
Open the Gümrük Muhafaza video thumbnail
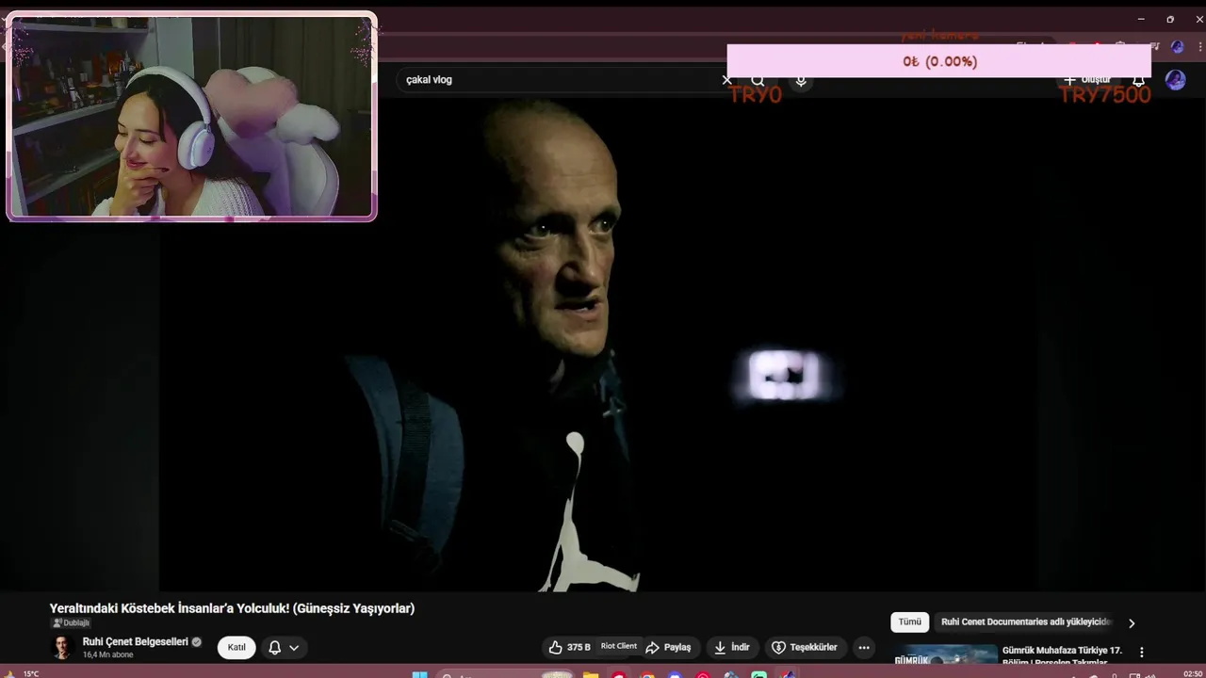pyautogui.click(x=945, y=654)
